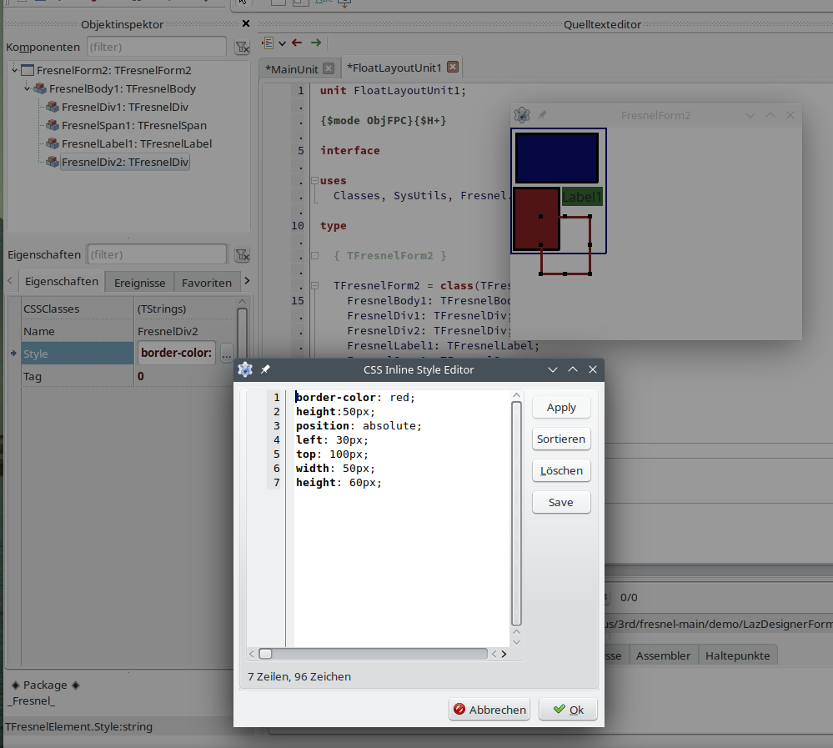Screen dimensions: 833x748
Task: Select FresnelSpan1: TFresnelSpan in component tree
Action: pos(134,125)
